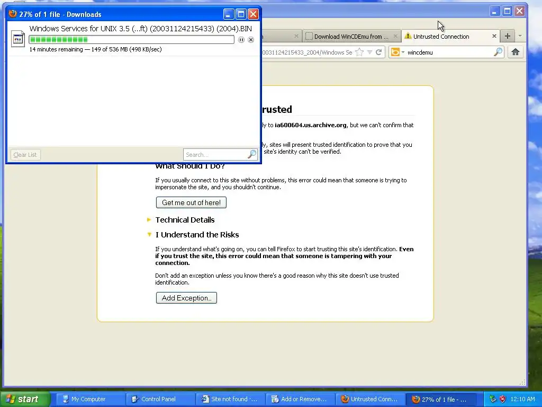This screenshot has height=407, width=542.
Task: Click the red security shield tray icon
Action: pyautogui.click(x=503, y=399)
